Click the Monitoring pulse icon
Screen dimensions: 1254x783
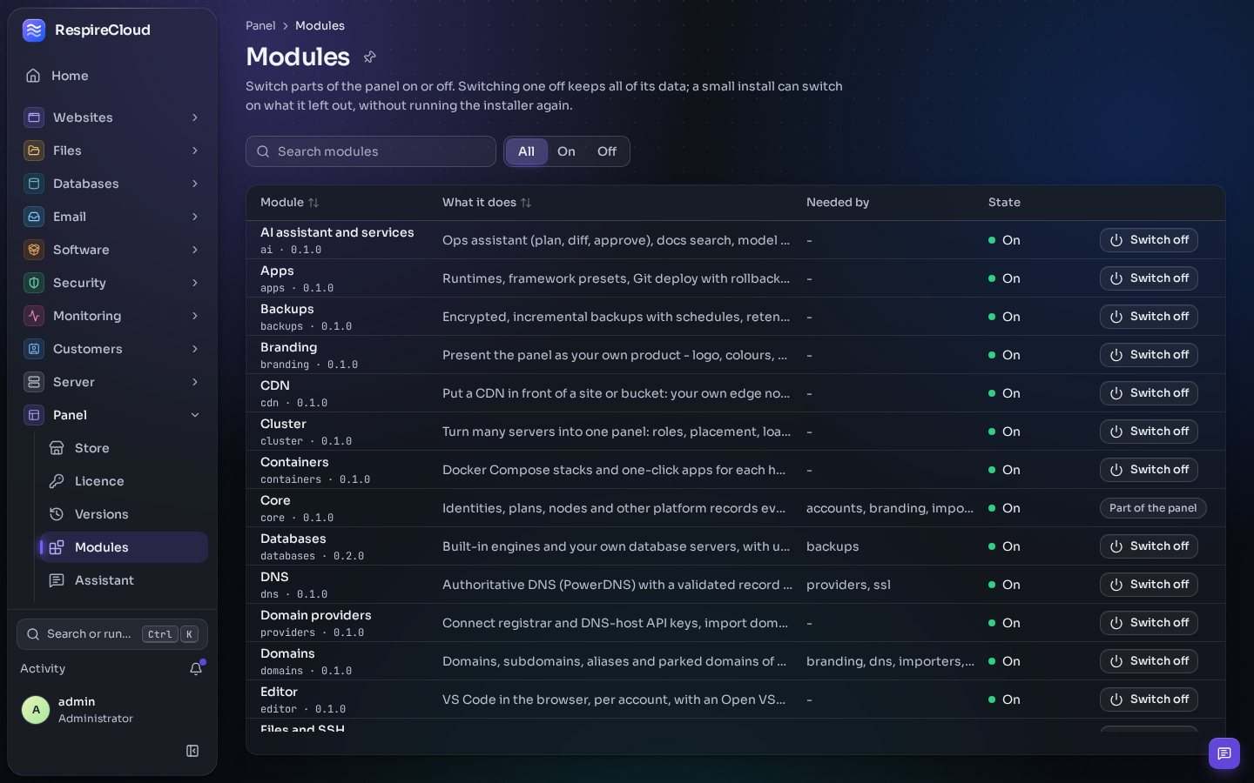pos(34,316)
